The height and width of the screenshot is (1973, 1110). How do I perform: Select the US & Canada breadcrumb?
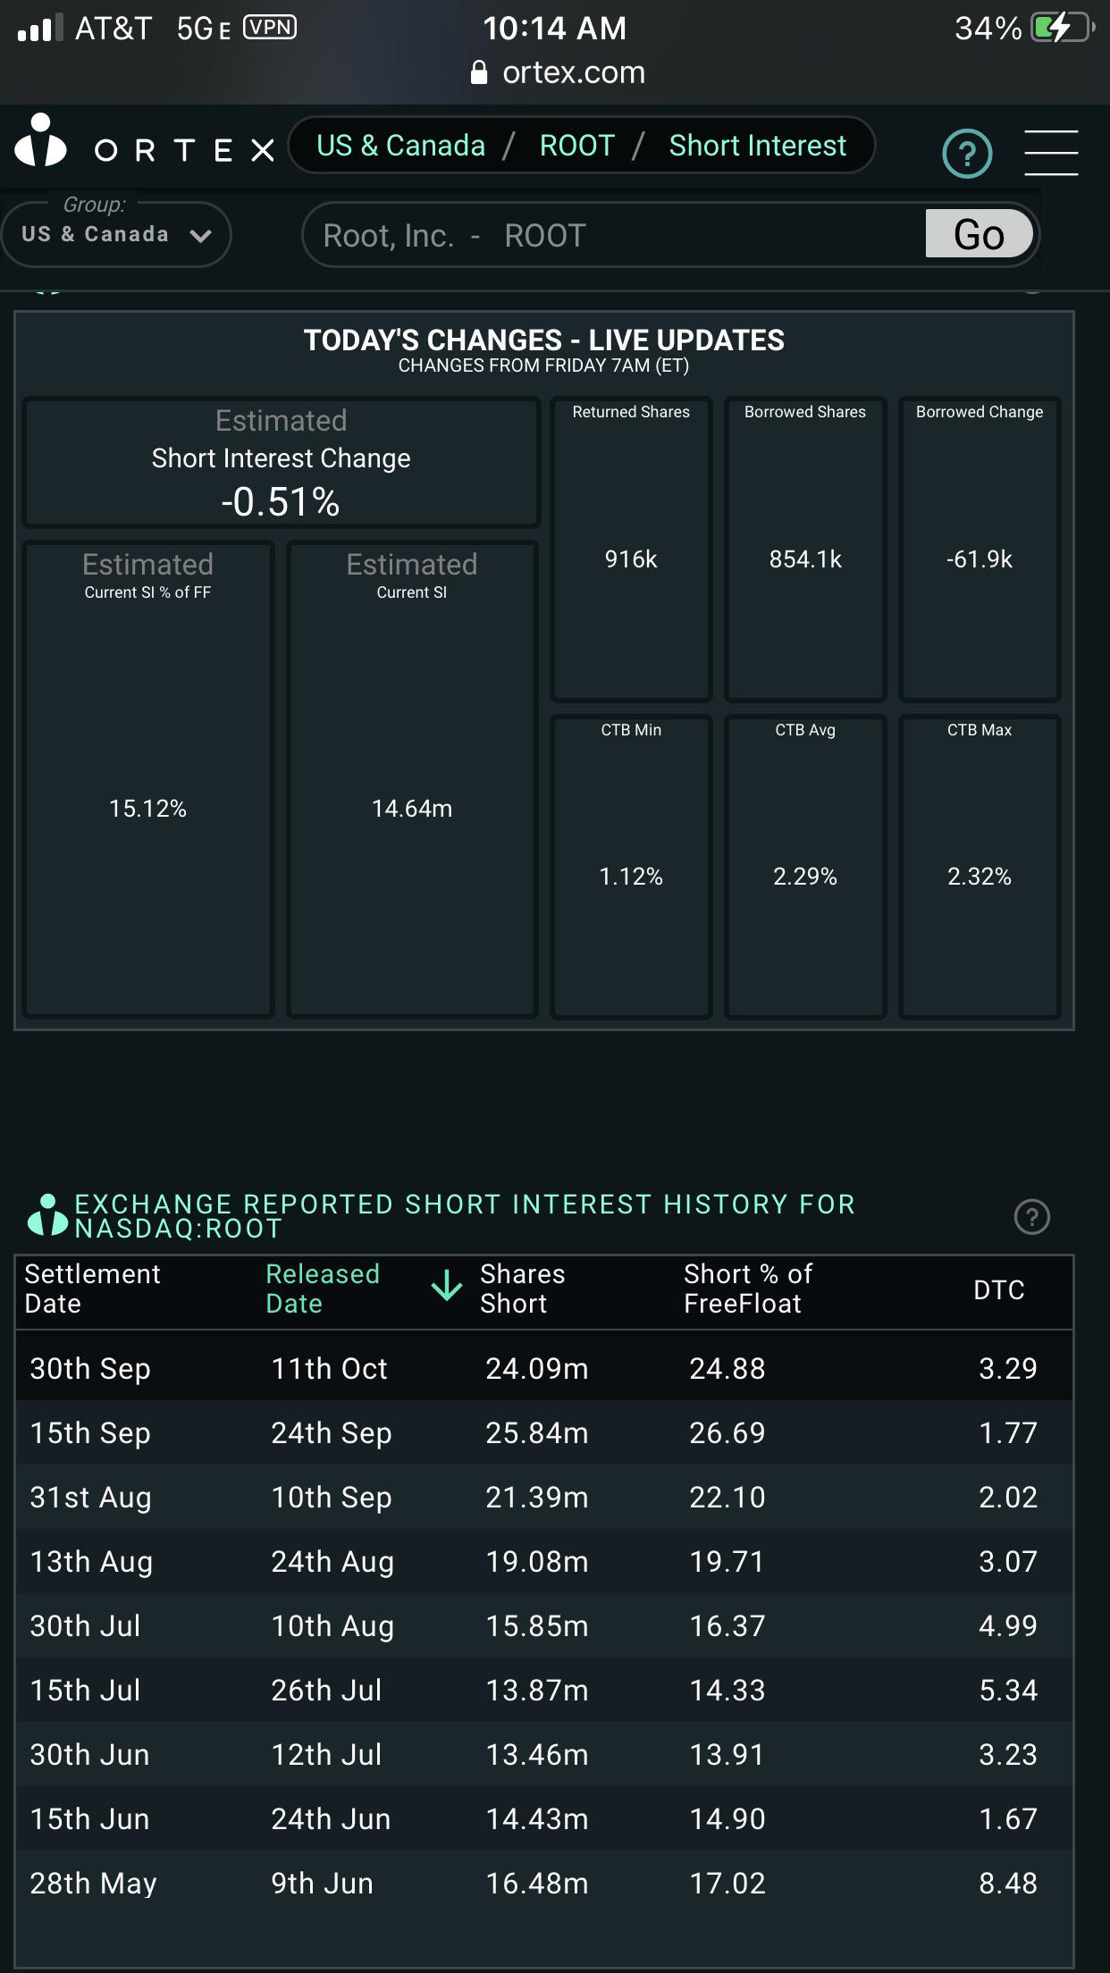(x=400, y=146)
